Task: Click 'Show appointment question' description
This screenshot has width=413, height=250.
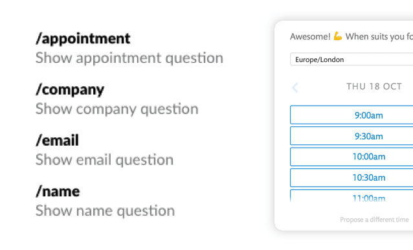Action: 129,58
